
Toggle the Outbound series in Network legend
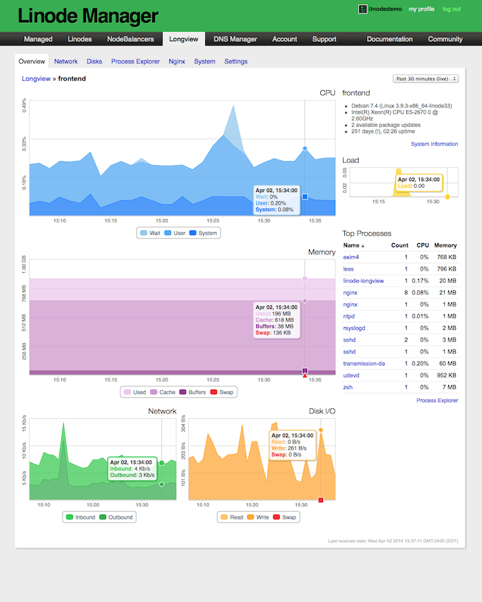[115, 517]
